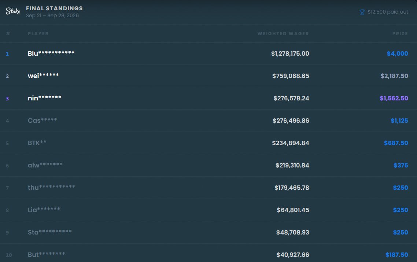Click rank number 1
The image size is (417, 262).
7,54
